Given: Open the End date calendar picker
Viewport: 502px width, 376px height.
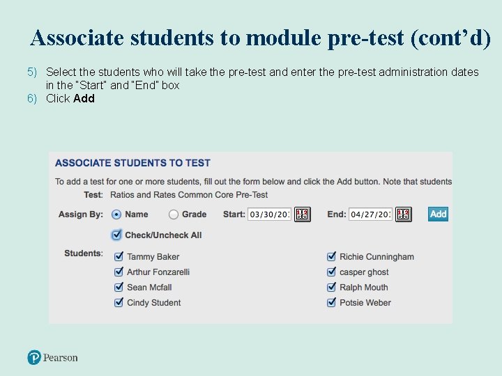Looking at the screenshot, I should point(403,214).
